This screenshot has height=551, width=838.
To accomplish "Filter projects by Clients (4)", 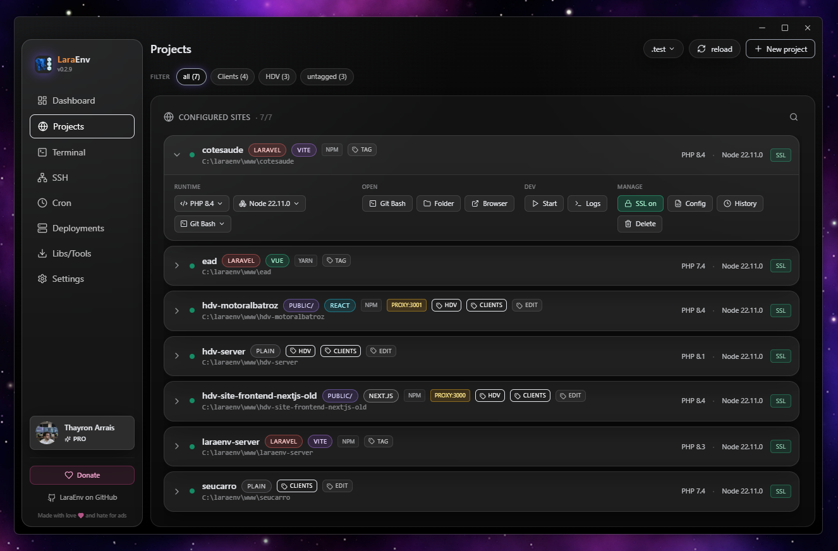I will tap(233, 76).
